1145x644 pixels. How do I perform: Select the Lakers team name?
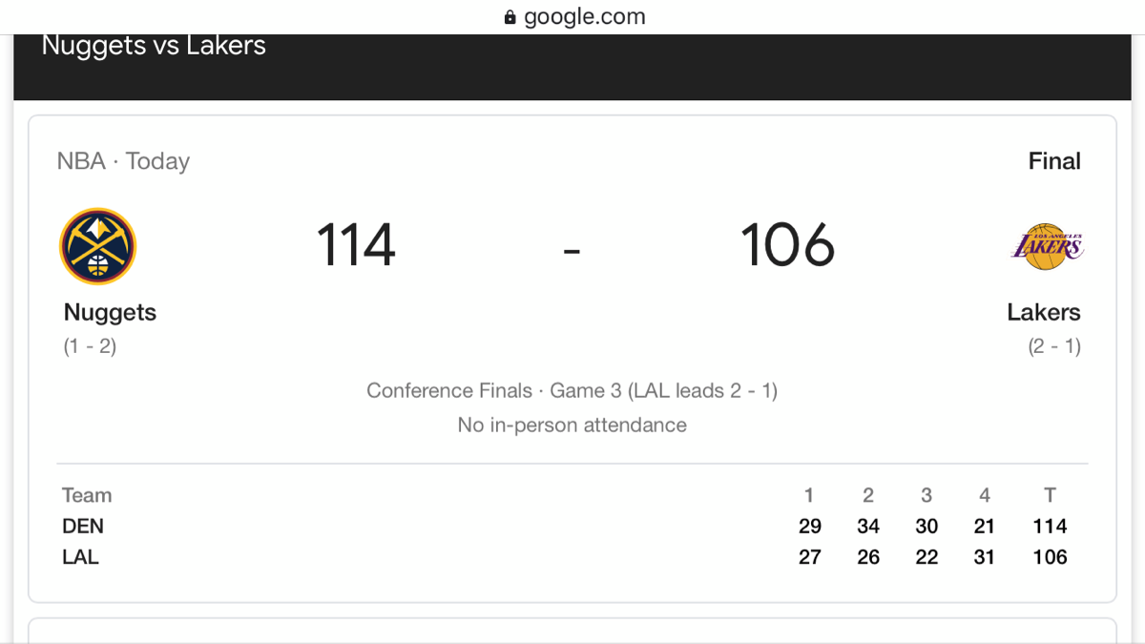1044,312
